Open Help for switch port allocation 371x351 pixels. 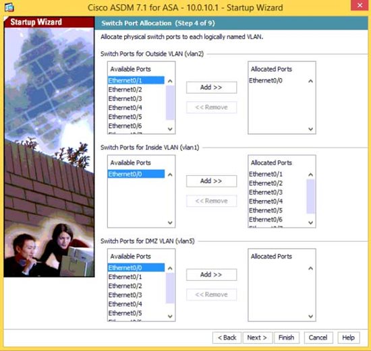click(349, 338)
